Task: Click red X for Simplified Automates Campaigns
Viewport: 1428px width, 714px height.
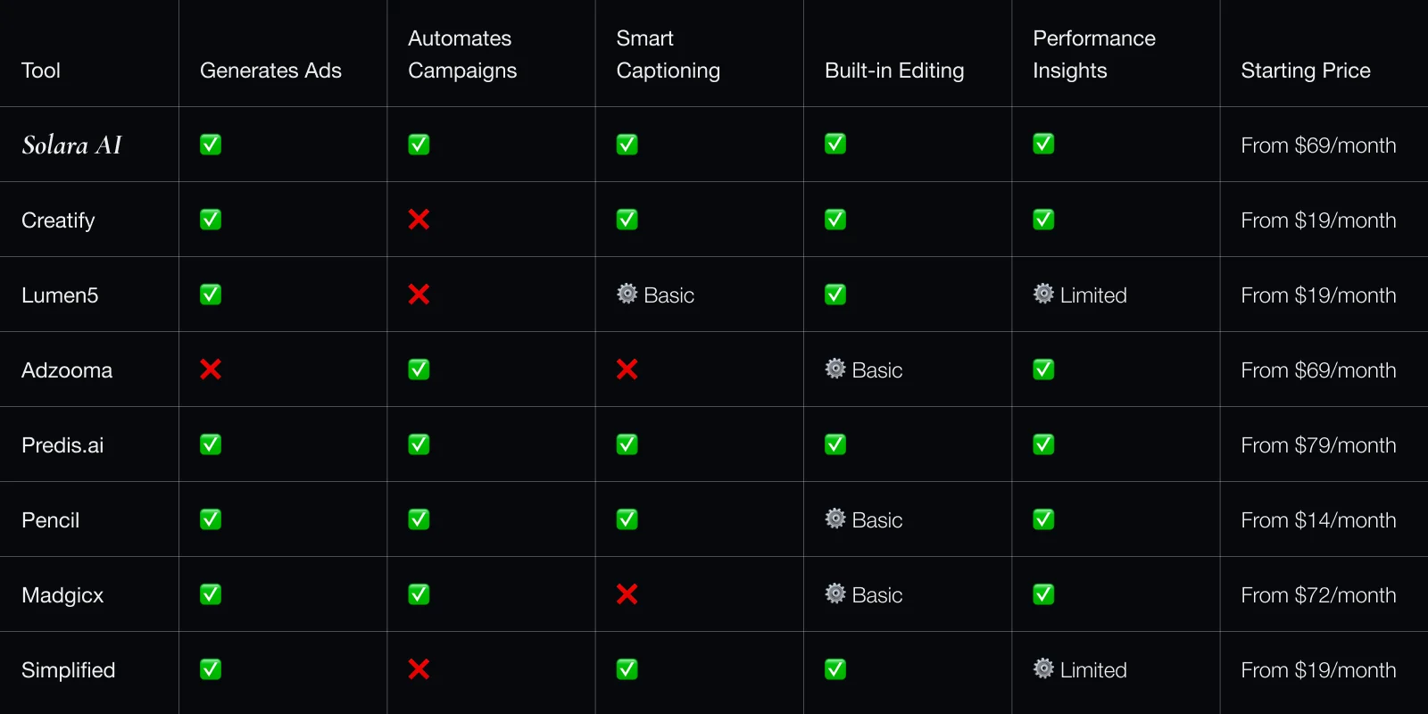Action: point(419,669)
